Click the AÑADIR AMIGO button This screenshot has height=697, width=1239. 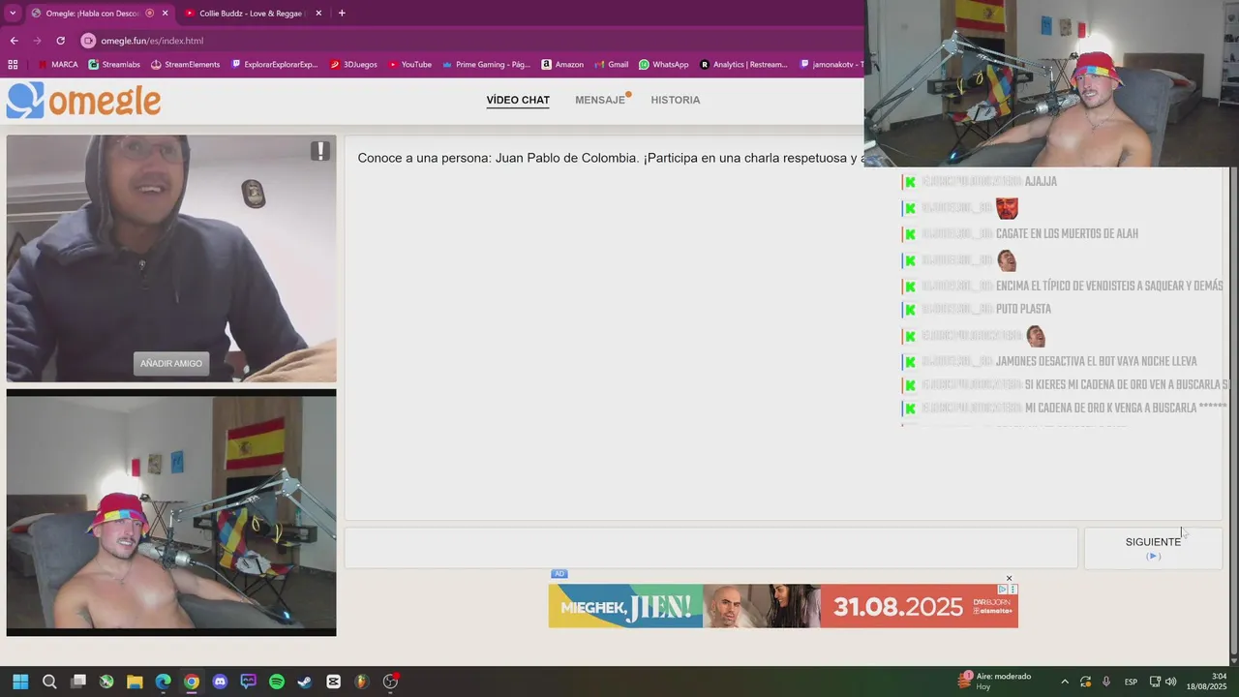[171, 363]
